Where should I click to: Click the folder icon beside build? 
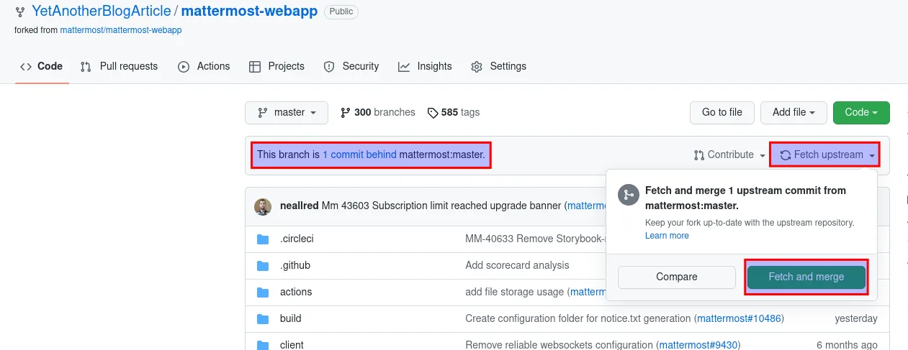[x=263, y=318]
